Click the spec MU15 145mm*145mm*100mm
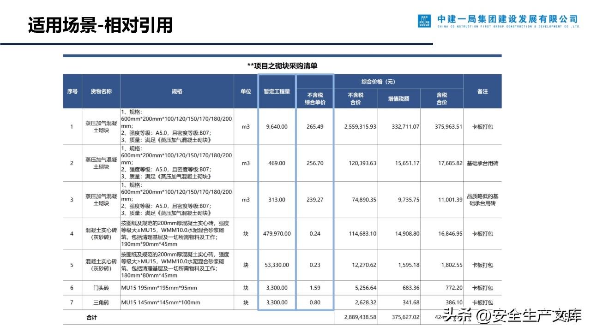 161,303
